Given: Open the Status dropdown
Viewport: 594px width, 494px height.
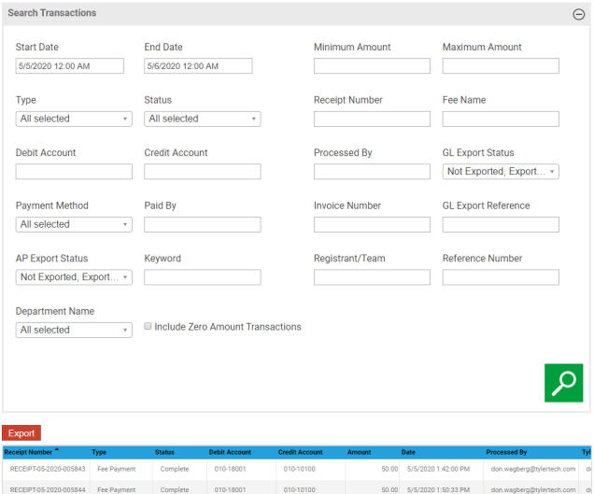Looking at the screenshot, I should coord(202,119).
